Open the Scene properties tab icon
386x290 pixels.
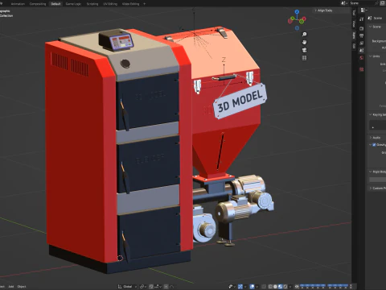pyautogui.click(x=362, y=50)
